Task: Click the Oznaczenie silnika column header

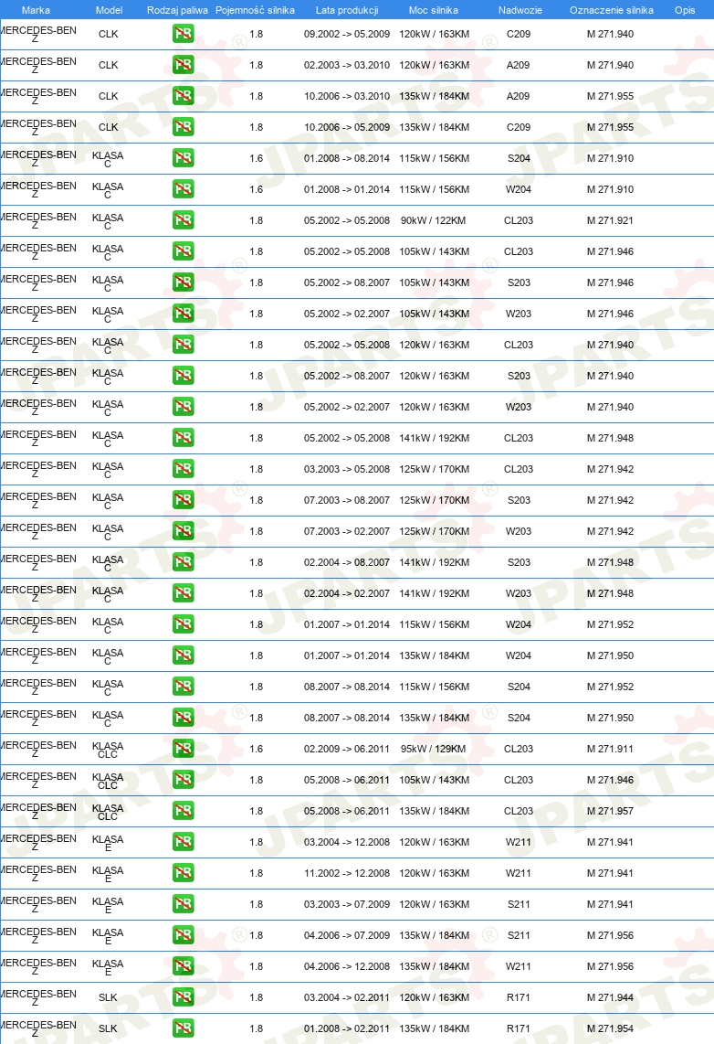Action: tap(612, 10)
